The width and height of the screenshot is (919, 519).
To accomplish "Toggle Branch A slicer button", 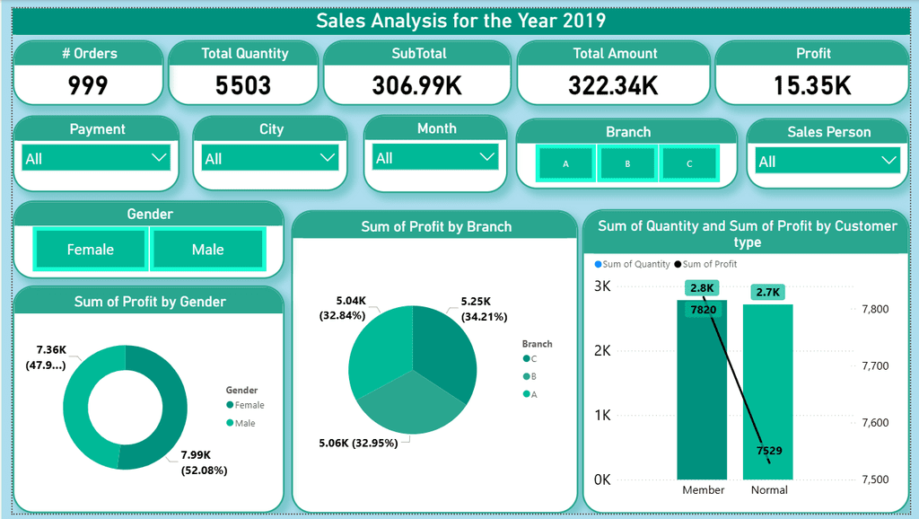I will click(x=565, y=163).
